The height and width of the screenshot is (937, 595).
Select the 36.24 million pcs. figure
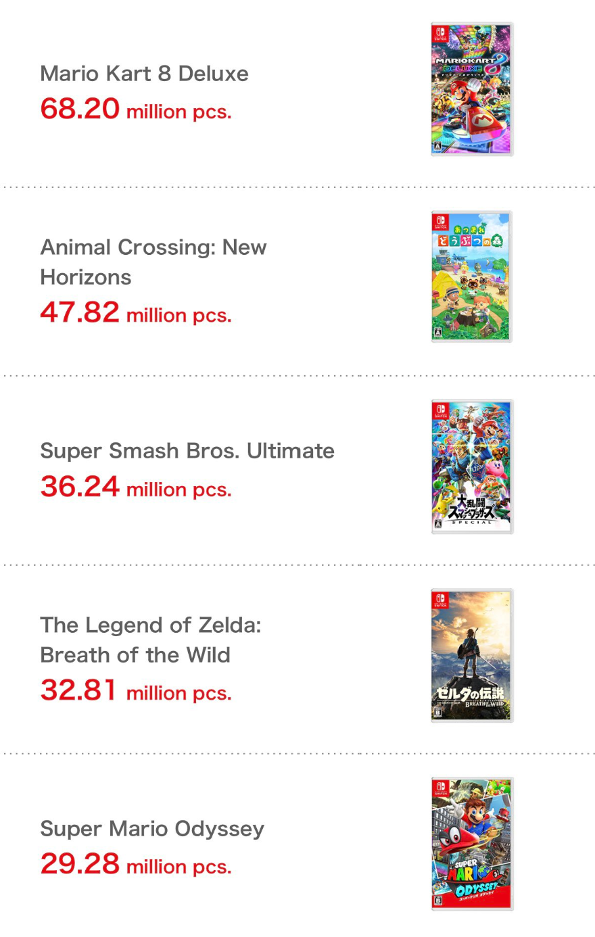point(136,487)
